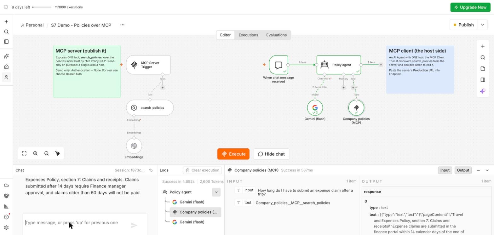494x235 pixels.
Task: Zoom in on the workflow canvas
Action: 35,153
